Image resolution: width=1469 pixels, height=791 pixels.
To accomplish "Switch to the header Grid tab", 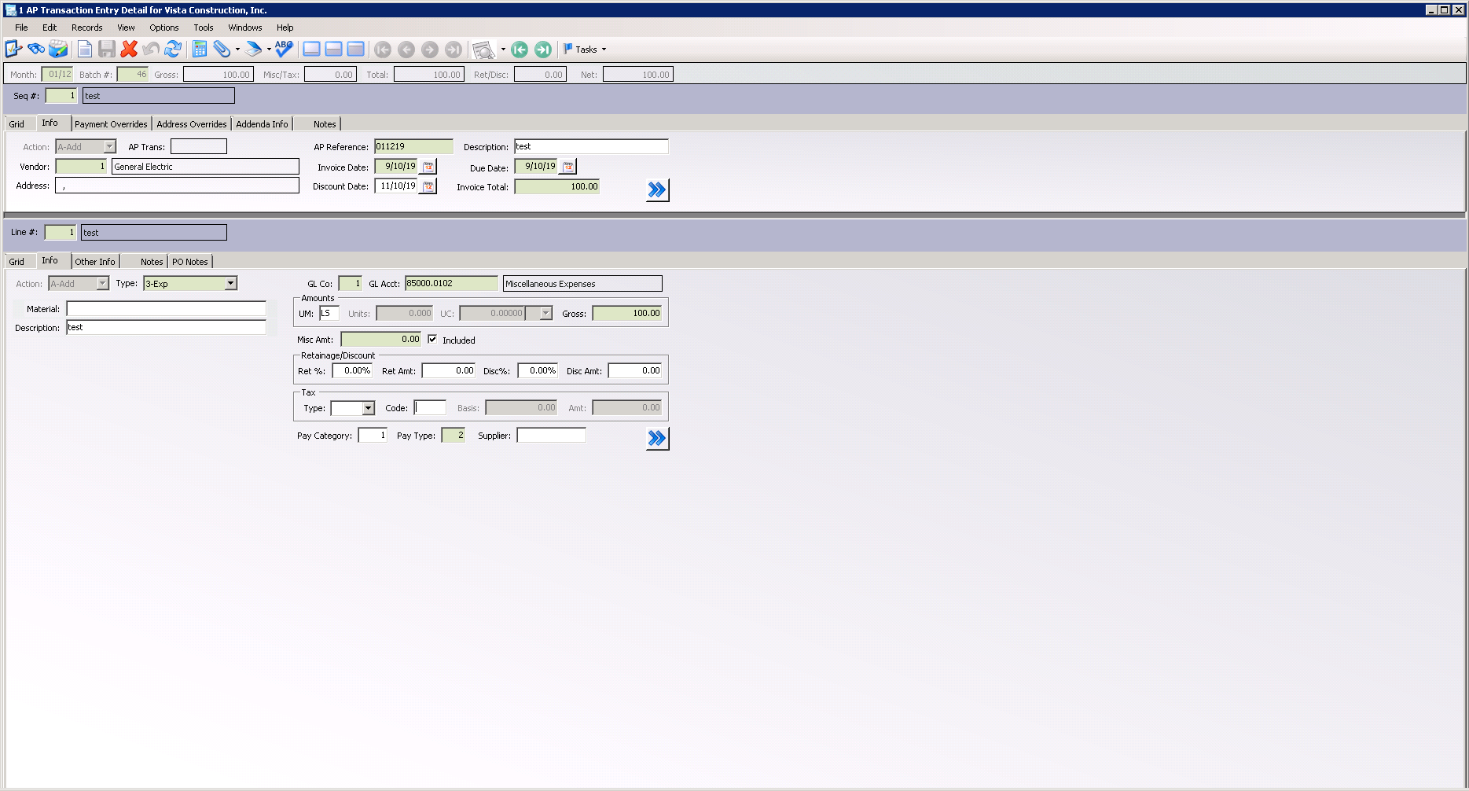I will [17, 124].
